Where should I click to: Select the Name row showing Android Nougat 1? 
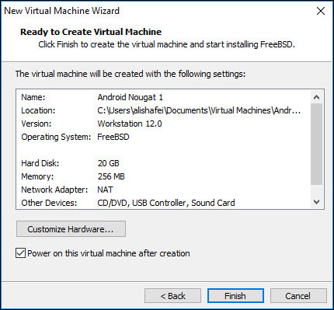(164, 97)
